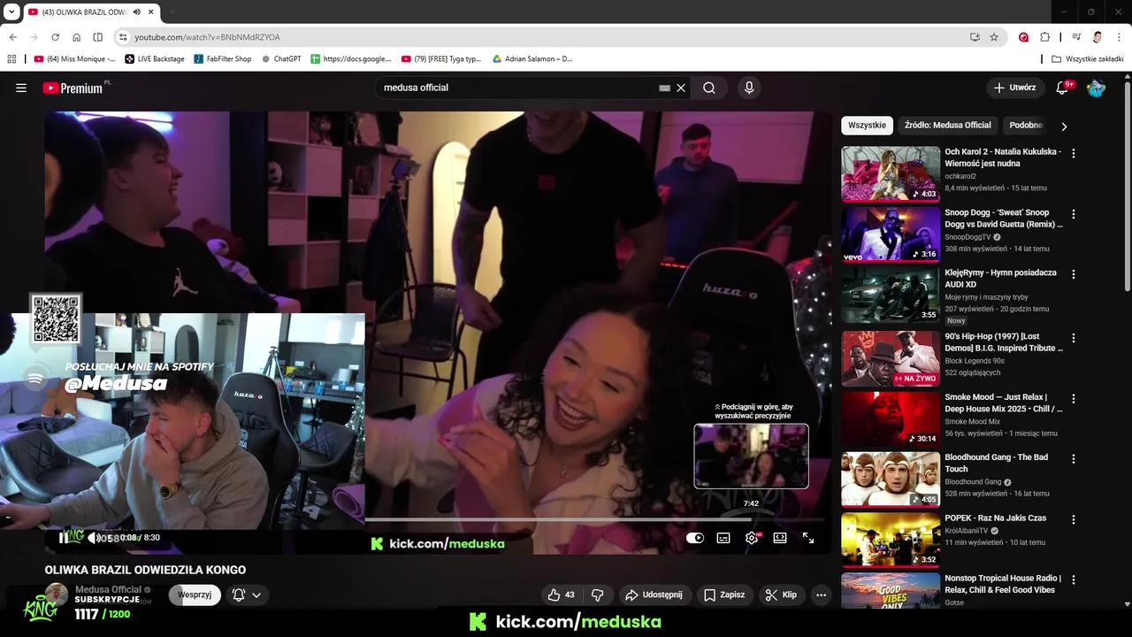Viewport: 1132px width, 637px height.
Task: Start voice search with microphone icon
Action: [x=749, y=88]
